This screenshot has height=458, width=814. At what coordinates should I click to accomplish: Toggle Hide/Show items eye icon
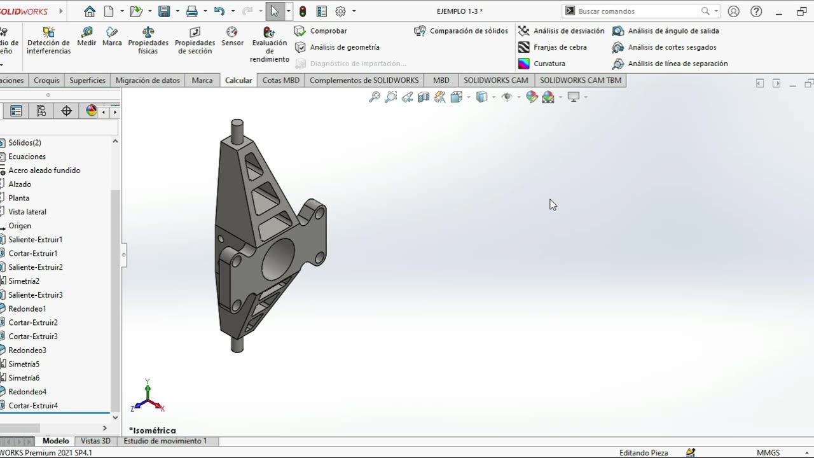[507, 97]
